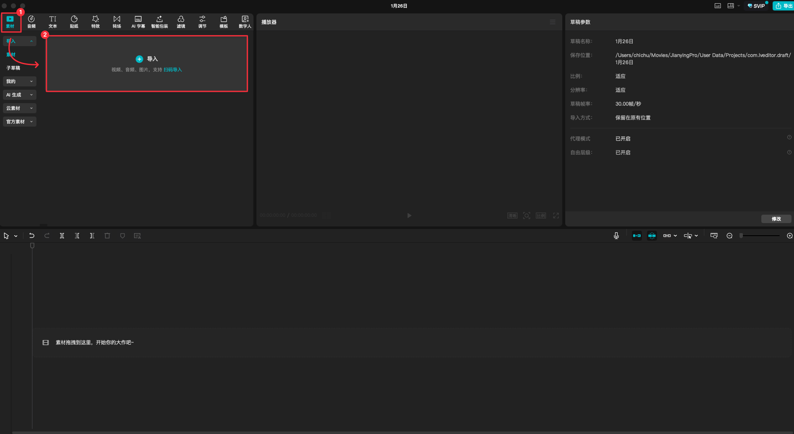Click the 30.00帧/秒 frame rate value
The image size is (794, 434).
628,104
